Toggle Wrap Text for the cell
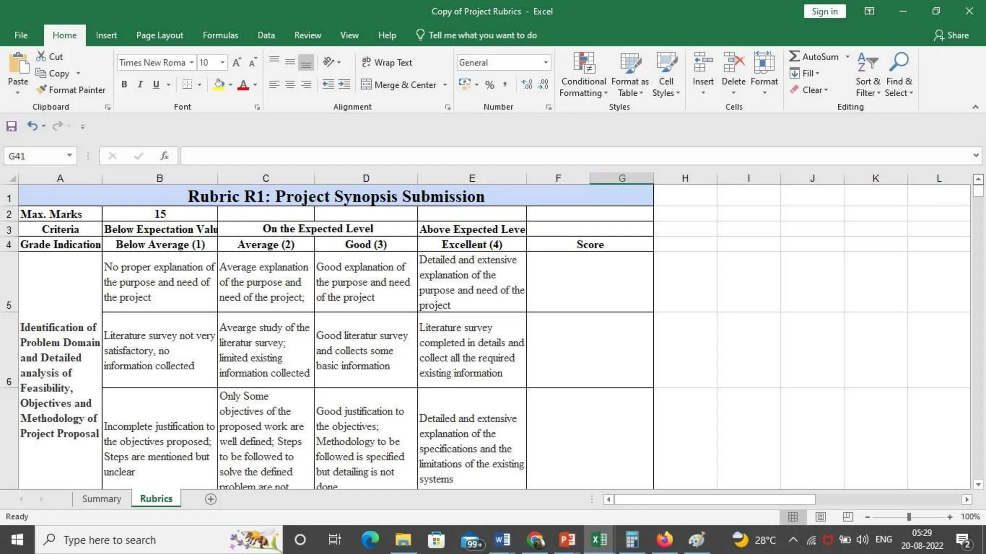Image resolution: width=986 pixels, height=554 pixels. 387,63
